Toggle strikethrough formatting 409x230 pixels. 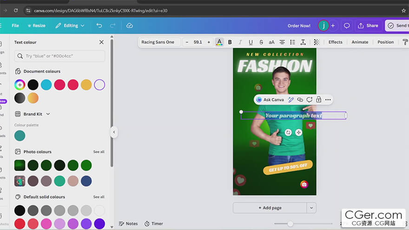point(261,42)
